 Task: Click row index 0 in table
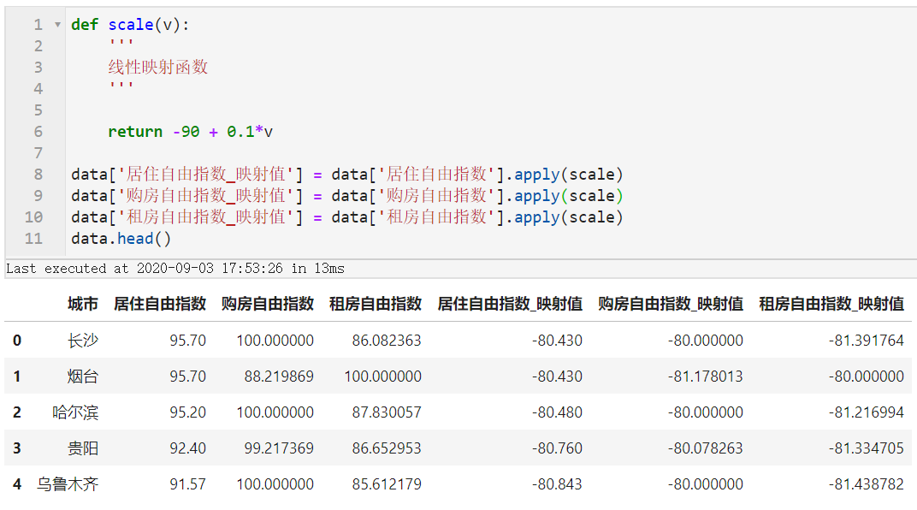coord(17,341)
